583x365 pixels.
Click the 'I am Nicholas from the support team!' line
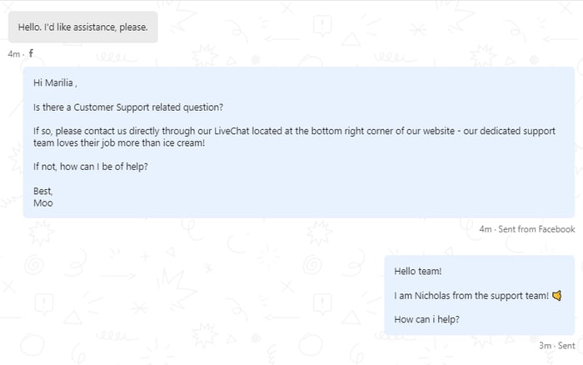click(471, 296)
